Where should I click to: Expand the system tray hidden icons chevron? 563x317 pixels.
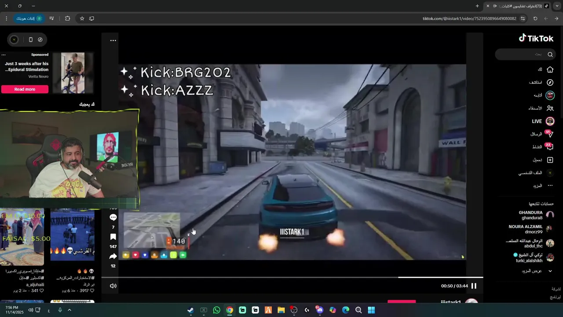pyautogui.click(x=69, y=310)
